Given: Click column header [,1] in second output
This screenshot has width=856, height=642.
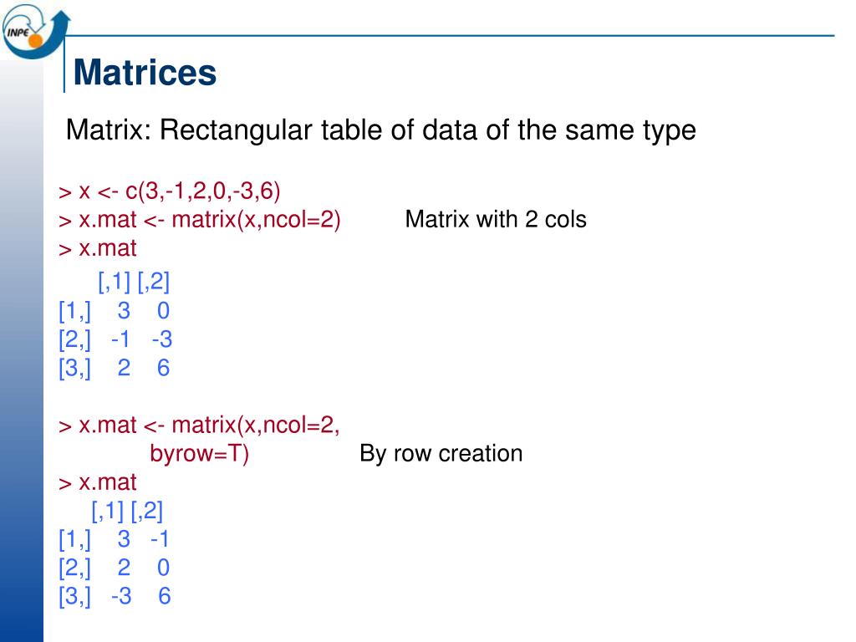Looking at the screenshot, I should (108, 511).
